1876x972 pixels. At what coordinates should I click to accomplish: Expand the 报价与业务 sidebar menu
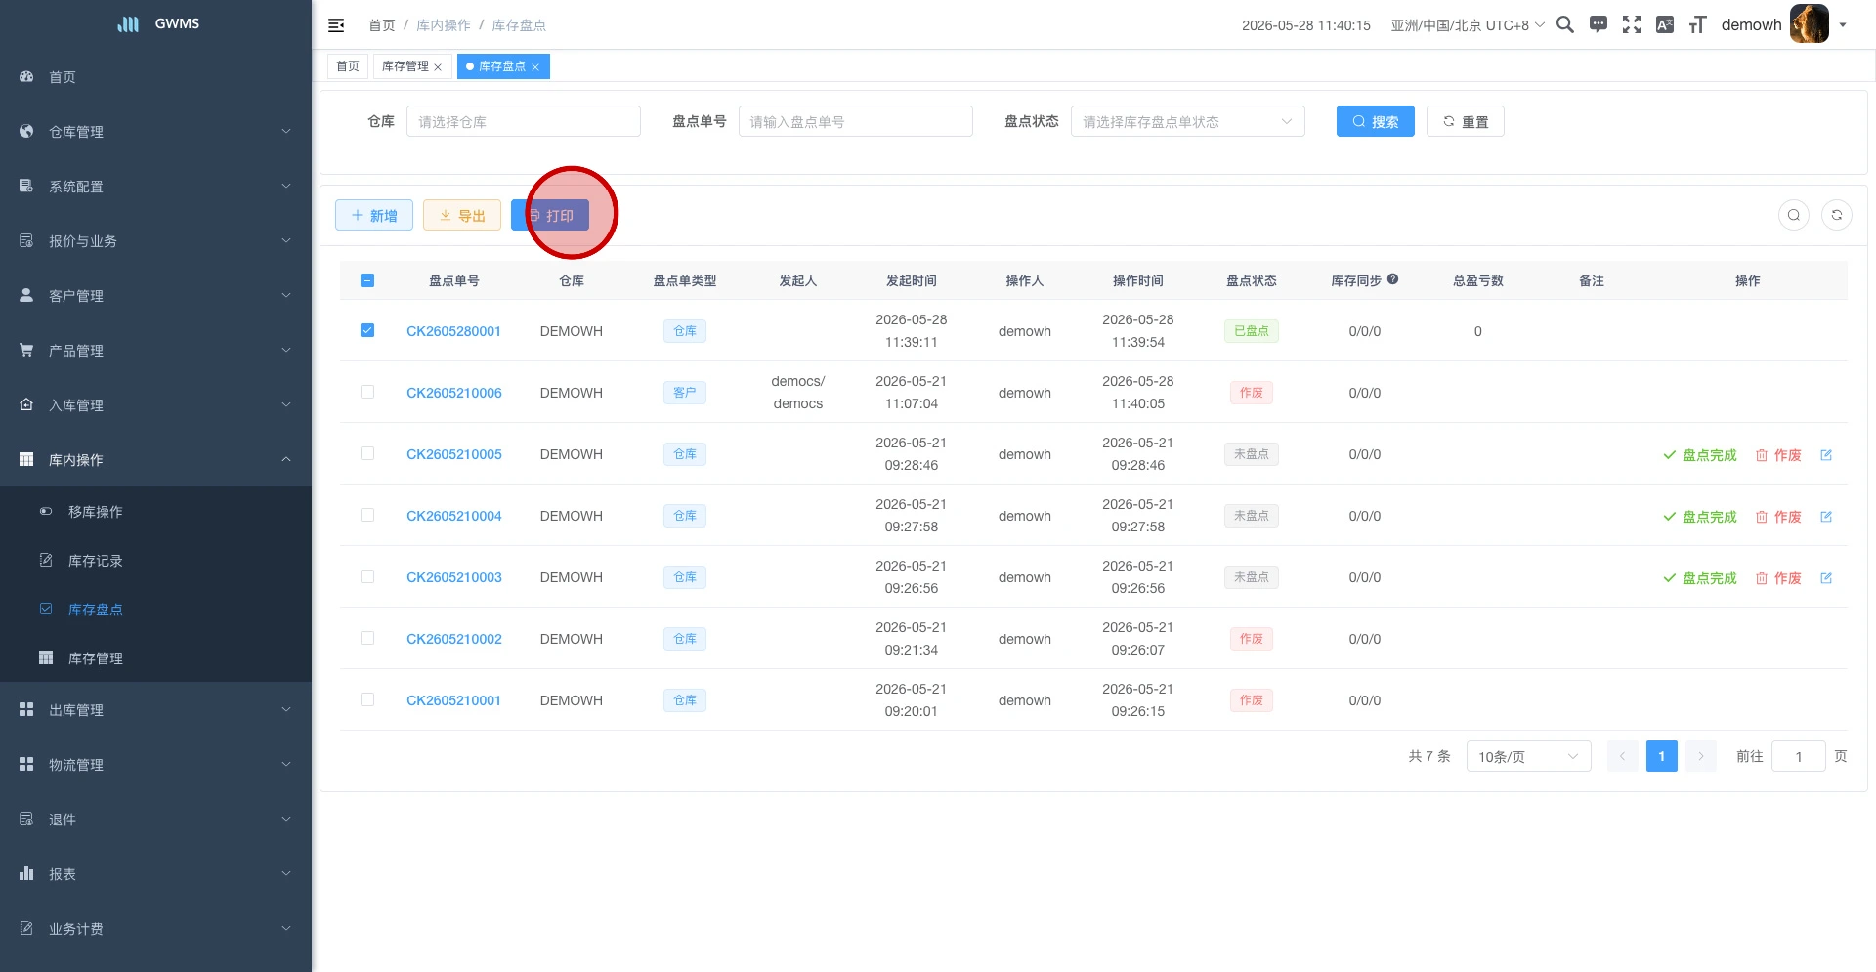pos(156,241)
